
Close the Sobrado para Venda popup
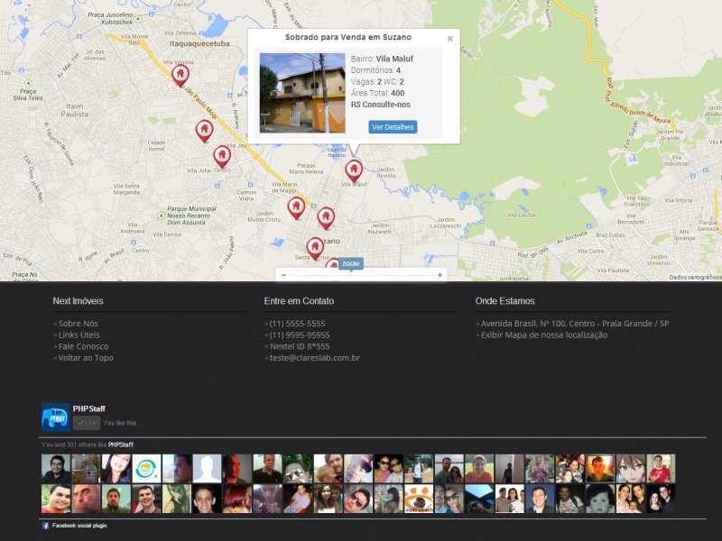pos(449,39)
